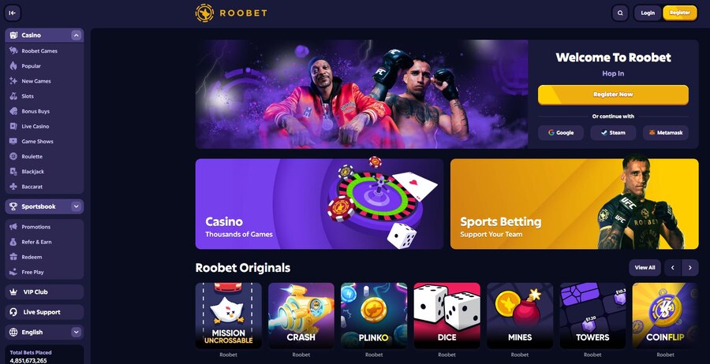Open the English language dropdown
Screen dimensions: 710x364
(x=44, y=332)
